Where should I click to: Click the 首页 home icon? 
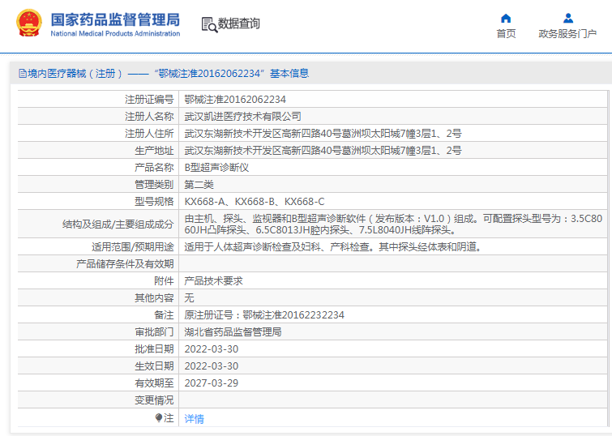(506, 18)
